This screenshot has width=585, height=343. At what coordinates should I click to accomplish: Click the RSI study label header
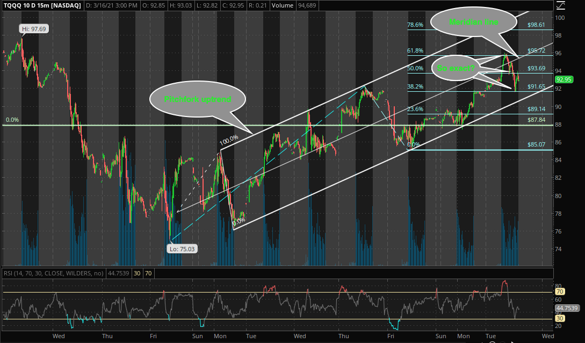(x=53, y=273)
